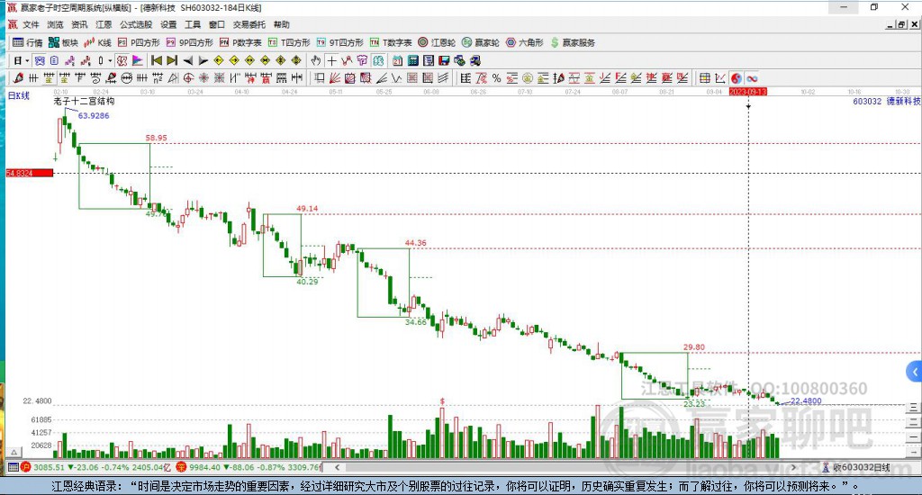
Task: Step chart left with black left arrow
Action: tap(187, 60)
